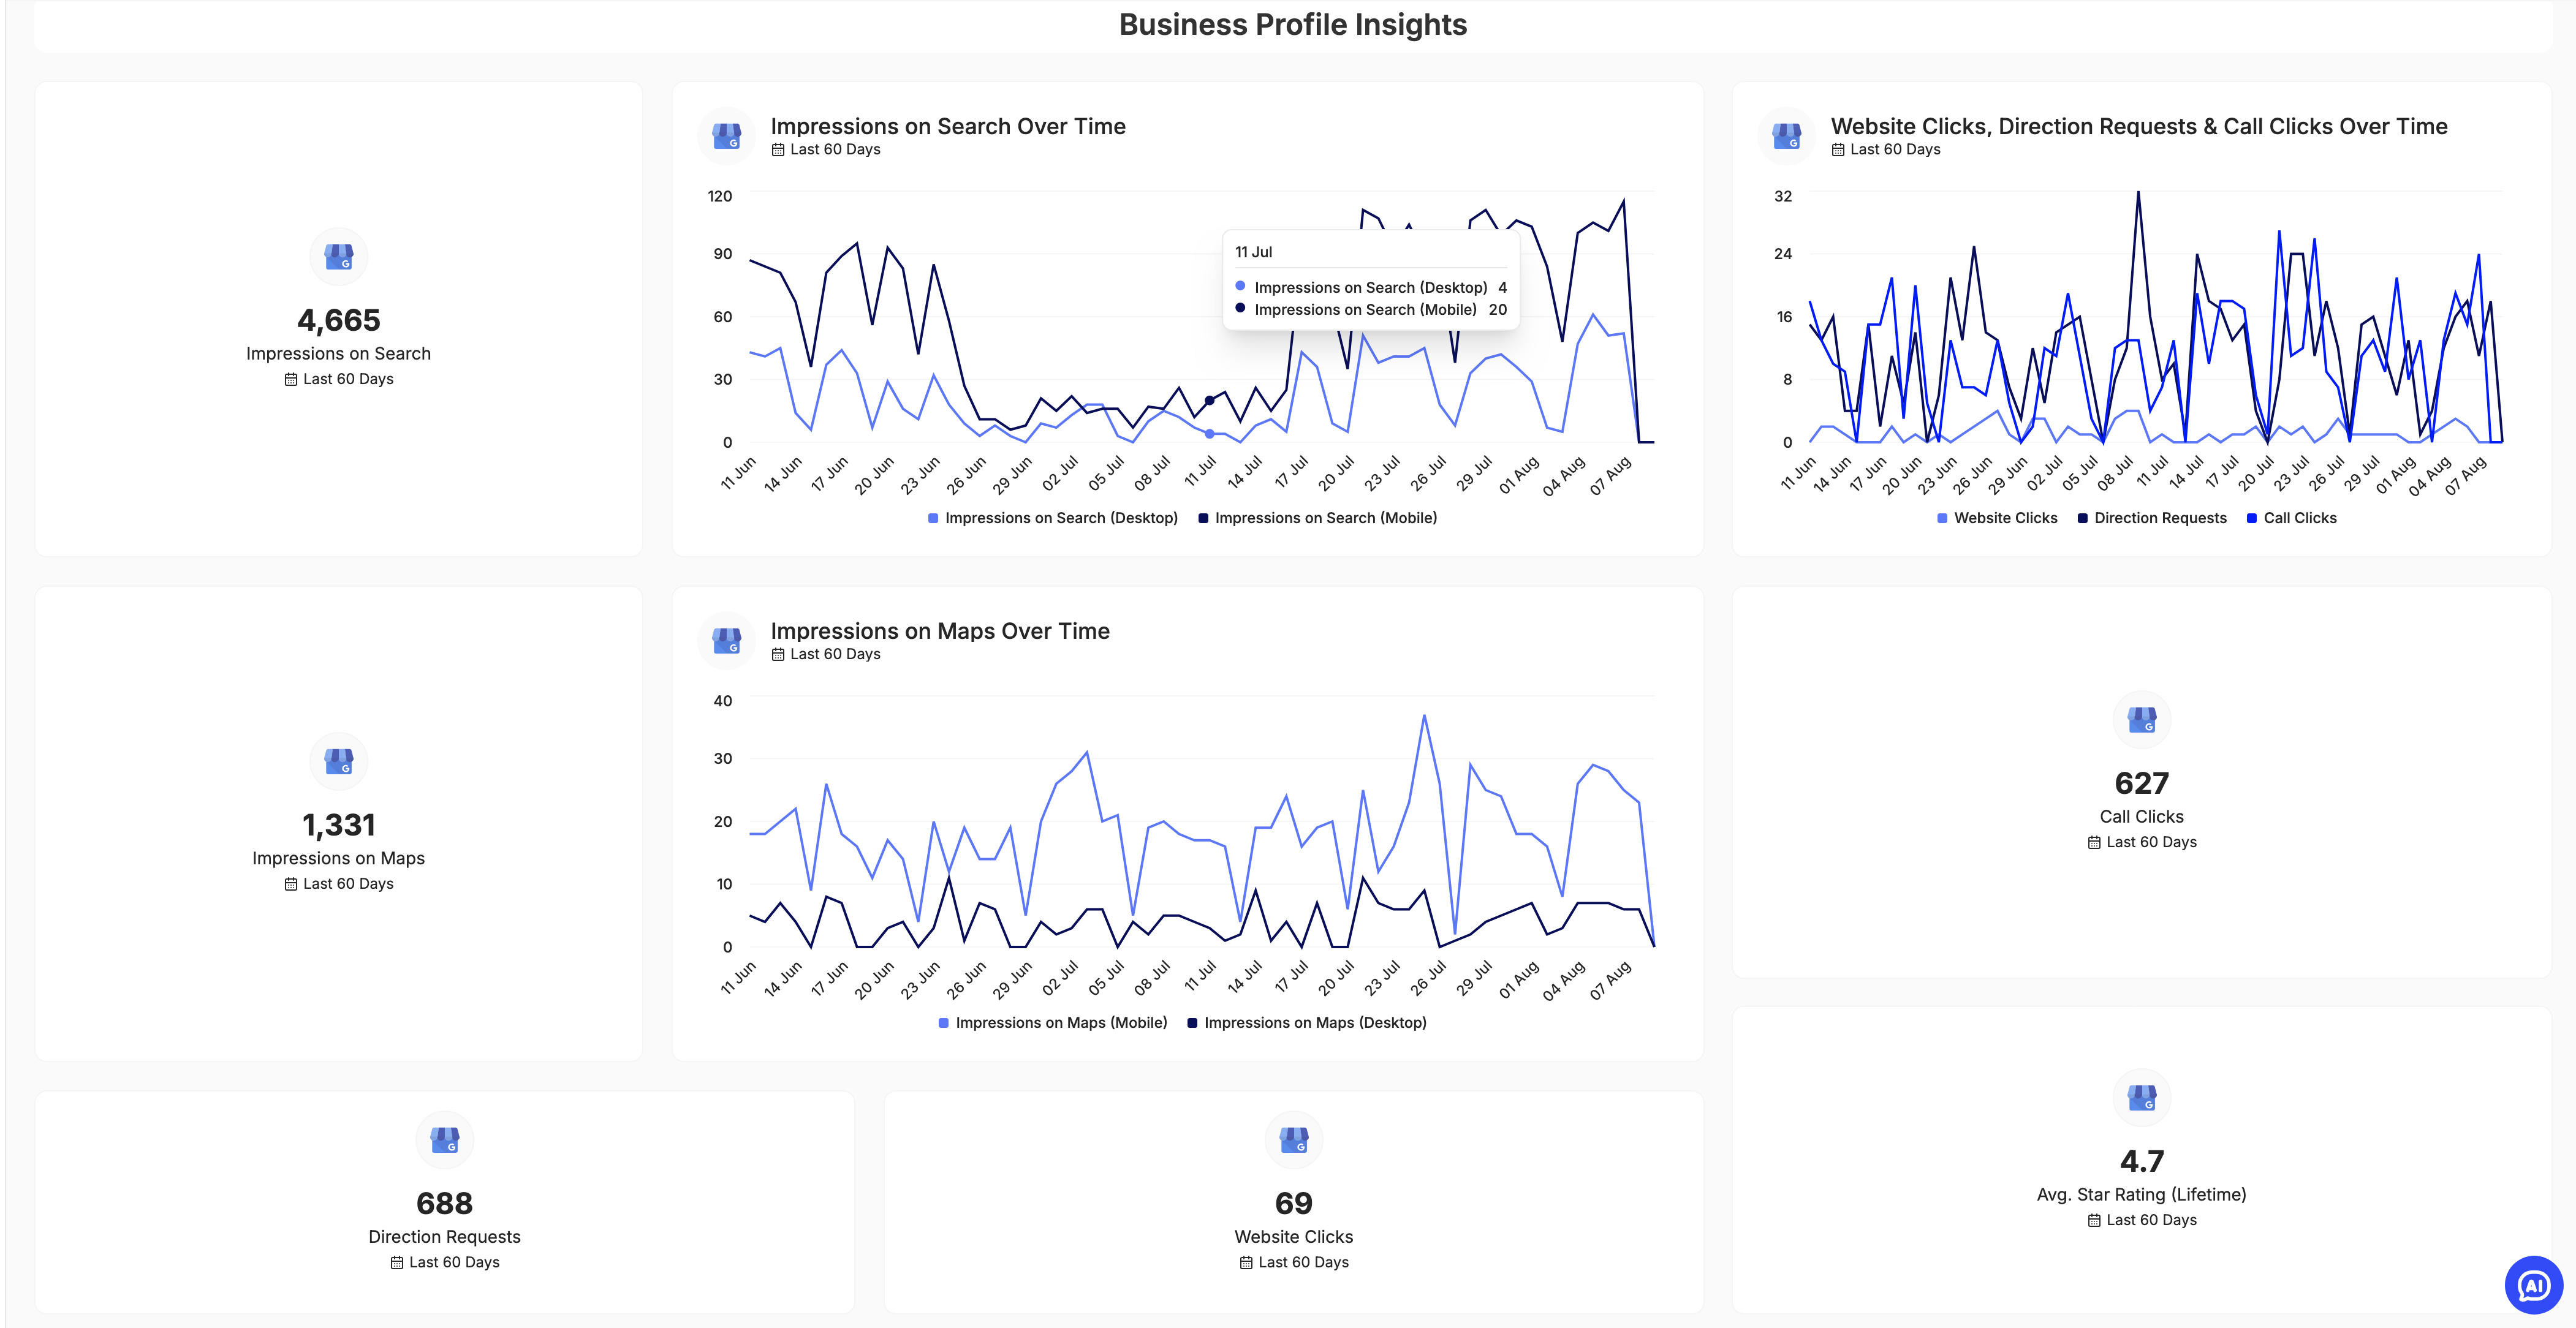This screenshot has height=1328, width=2576.
Task: Click the store icon beside Impressions on Search Over Time
Action: pos(727,135)
